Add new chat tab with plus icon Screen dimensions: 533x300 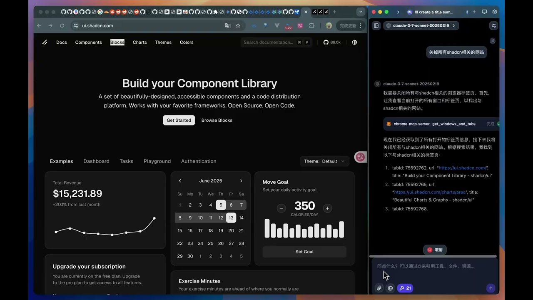tap(474, 12)
